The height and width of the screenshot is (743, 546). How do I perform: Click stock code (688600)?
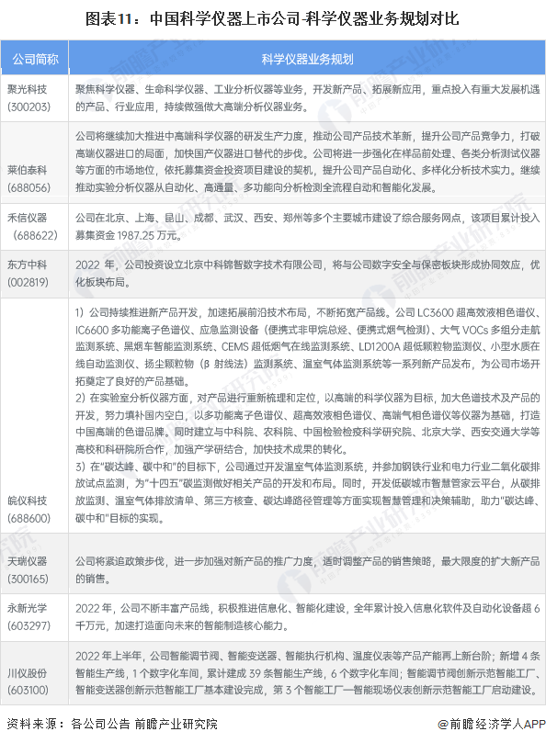(28, 518)
